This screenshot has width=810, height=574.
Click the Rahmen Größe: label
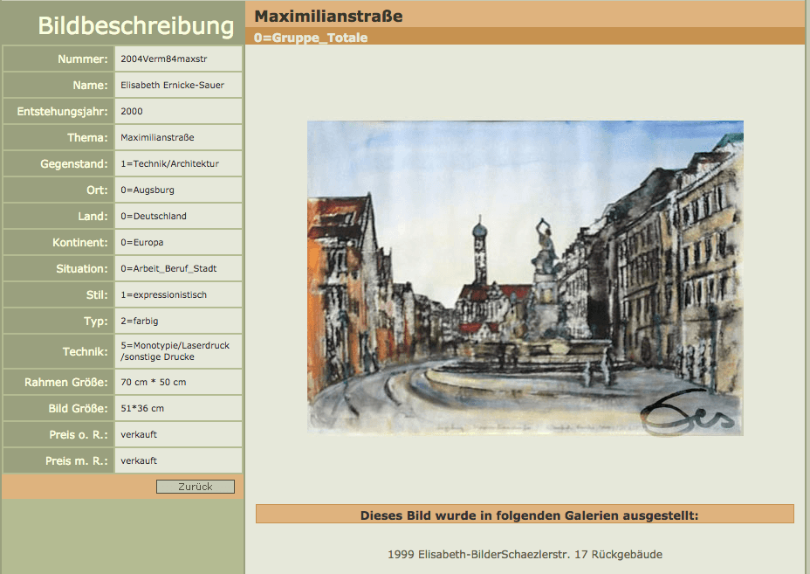pos(66,382)
